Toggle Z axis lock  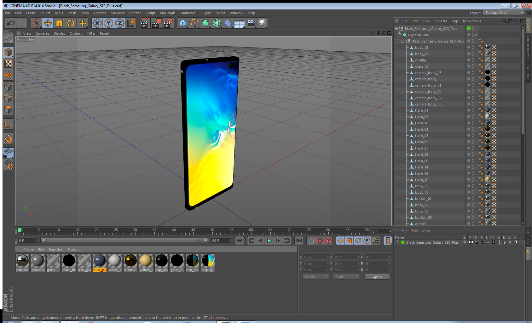click(120, 23)
